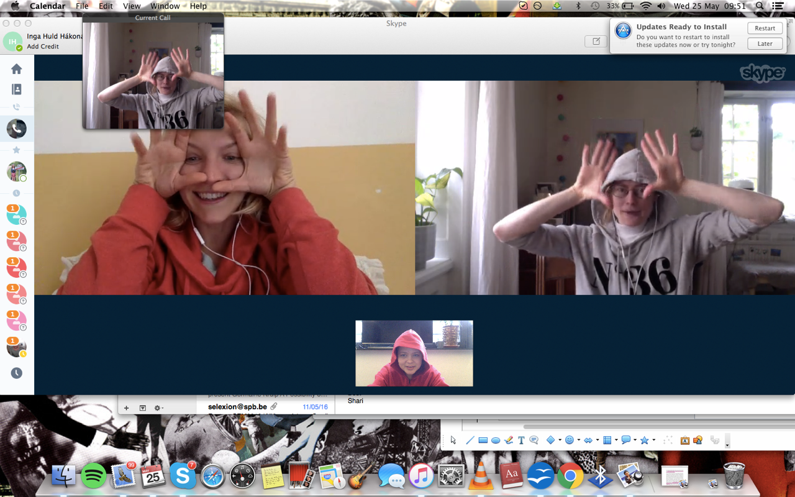Image resolution: width=795 pixels, height=497 pixels.
Task: Open the View menu in menu bar
Action: coord(132,6)
